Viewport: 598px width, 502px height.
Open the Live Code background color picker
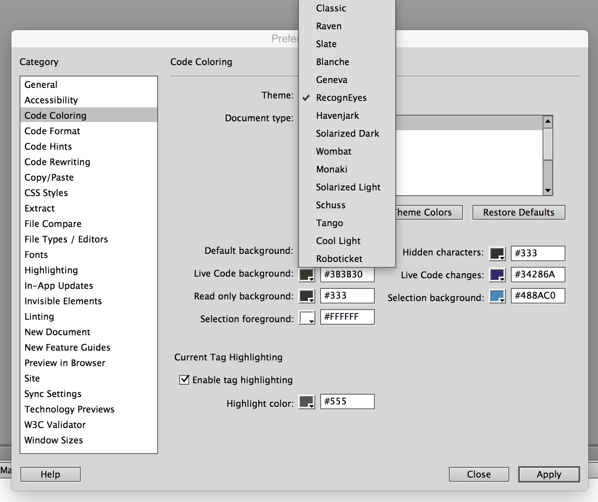pos(307,274)
